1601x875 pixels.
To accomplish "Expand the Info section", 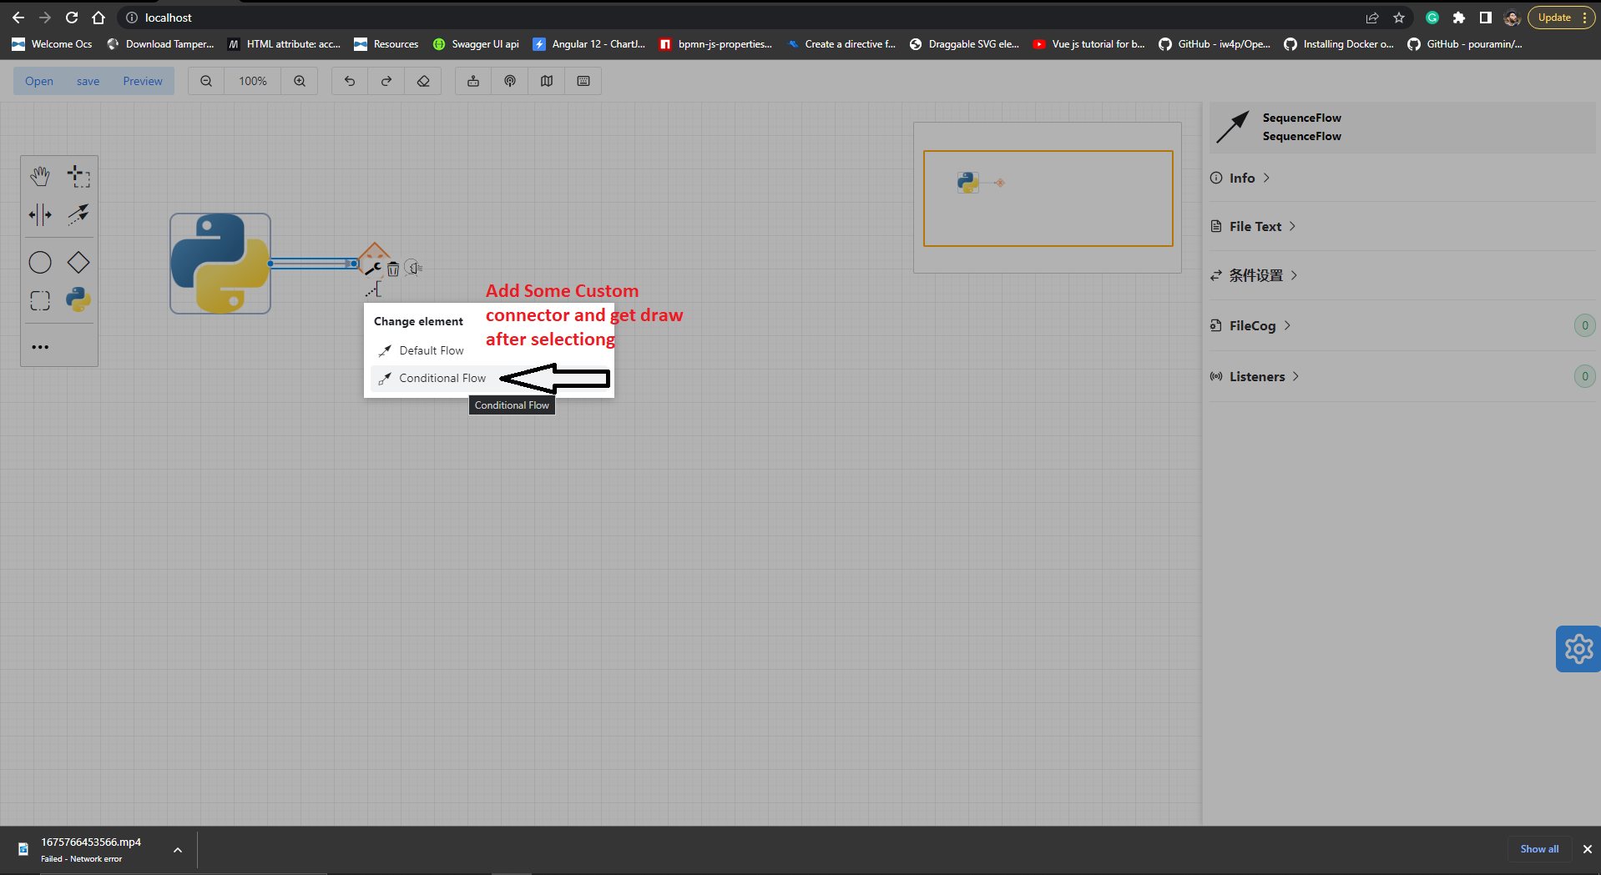I will (x=1242, y=178).
